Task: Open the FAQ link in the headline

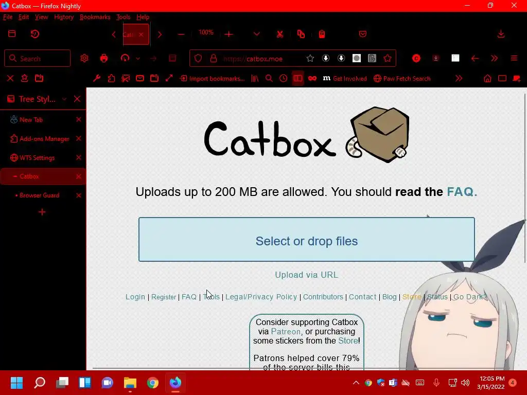Action: coord(462,192)
